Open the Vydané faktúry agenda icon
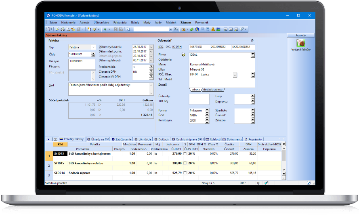This screenshot has height=216, width=359. tap(300, 44)
